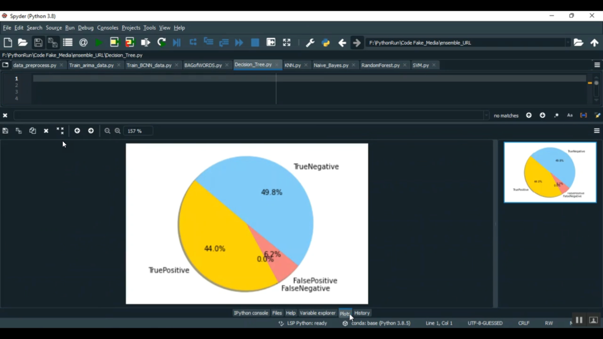Image resolution: width=603 pixels, height=339 pixels.
Task: Maximize the current pane
Action: tap(271, 43)
